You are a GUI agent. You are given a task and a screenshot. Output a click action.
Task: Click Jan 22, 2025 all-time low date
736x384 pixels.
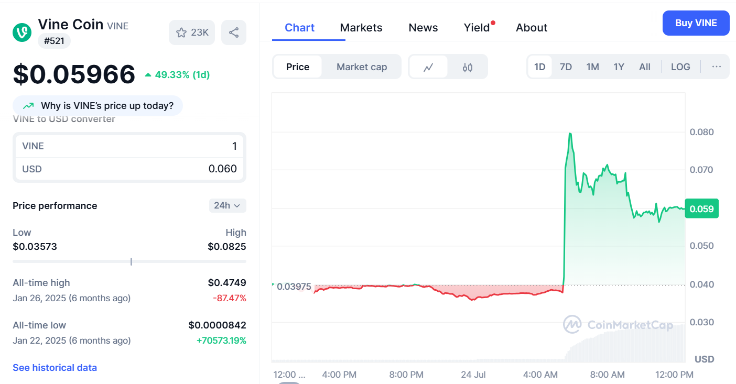(x=71, y=341)
